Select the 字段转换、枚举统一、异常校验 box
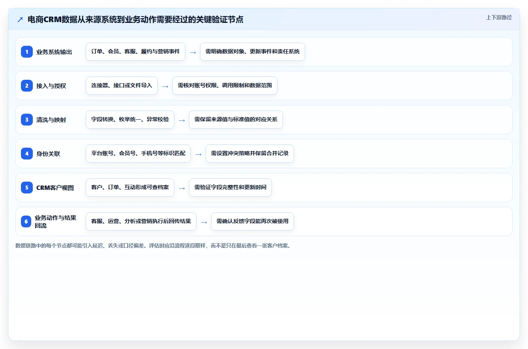 (130, 120)
